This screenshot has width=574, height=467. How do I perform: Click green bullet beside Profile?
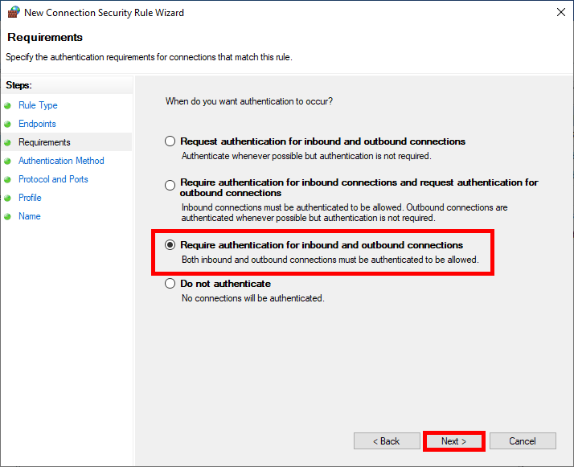pyautogui.click(x=7, y=198)
